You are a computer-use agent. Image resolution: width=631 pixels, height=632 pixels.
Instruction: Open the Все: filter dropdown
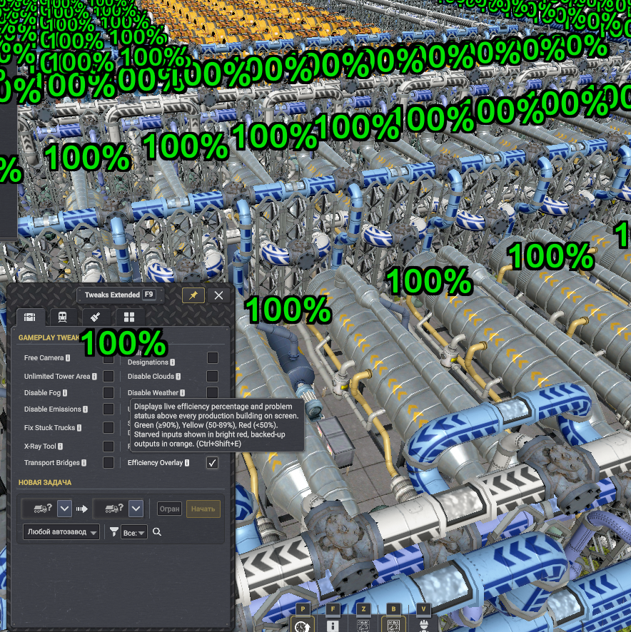pos(134,532)
